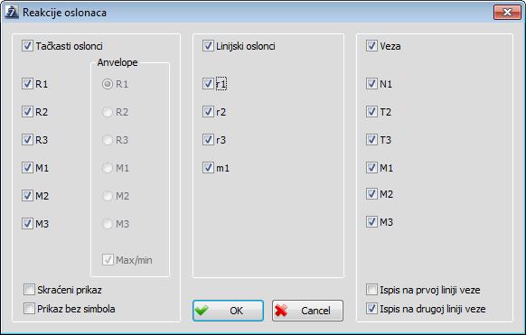Click the Cancel button
Image resolution: width=526 pixels, height=335 pixels.
[307, 311]
